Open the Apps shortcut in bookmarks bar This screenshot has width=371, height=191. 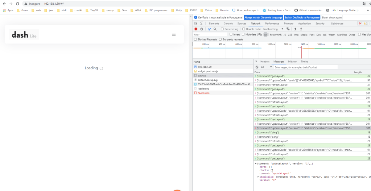tap(8, 11)
